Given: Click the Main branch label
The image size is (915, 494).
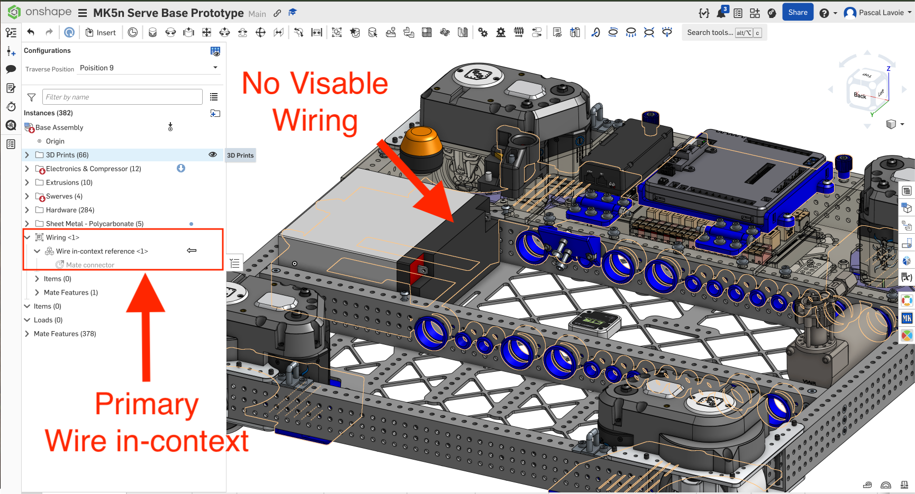Looking at the screenshot, I should click(257, 14).
